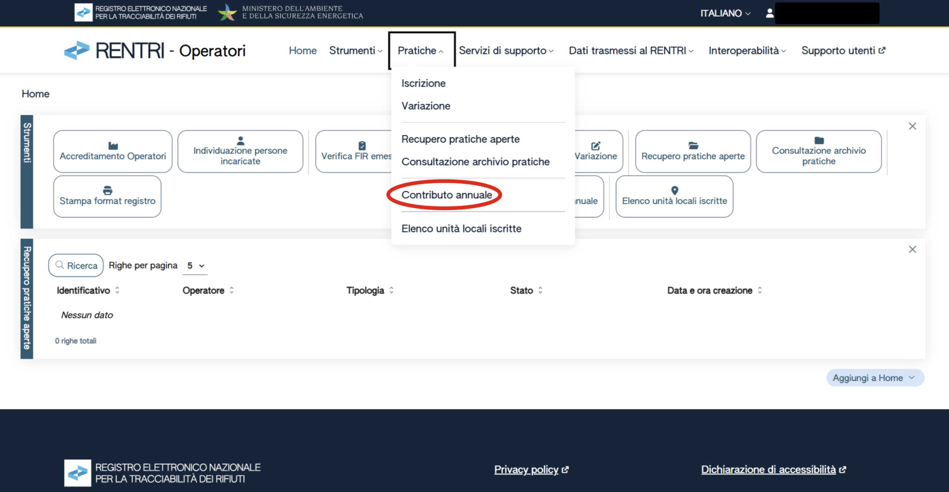949x492 pixels.
Task: Open Individuazione persone incaricate tile
Action: coord(240,151)
